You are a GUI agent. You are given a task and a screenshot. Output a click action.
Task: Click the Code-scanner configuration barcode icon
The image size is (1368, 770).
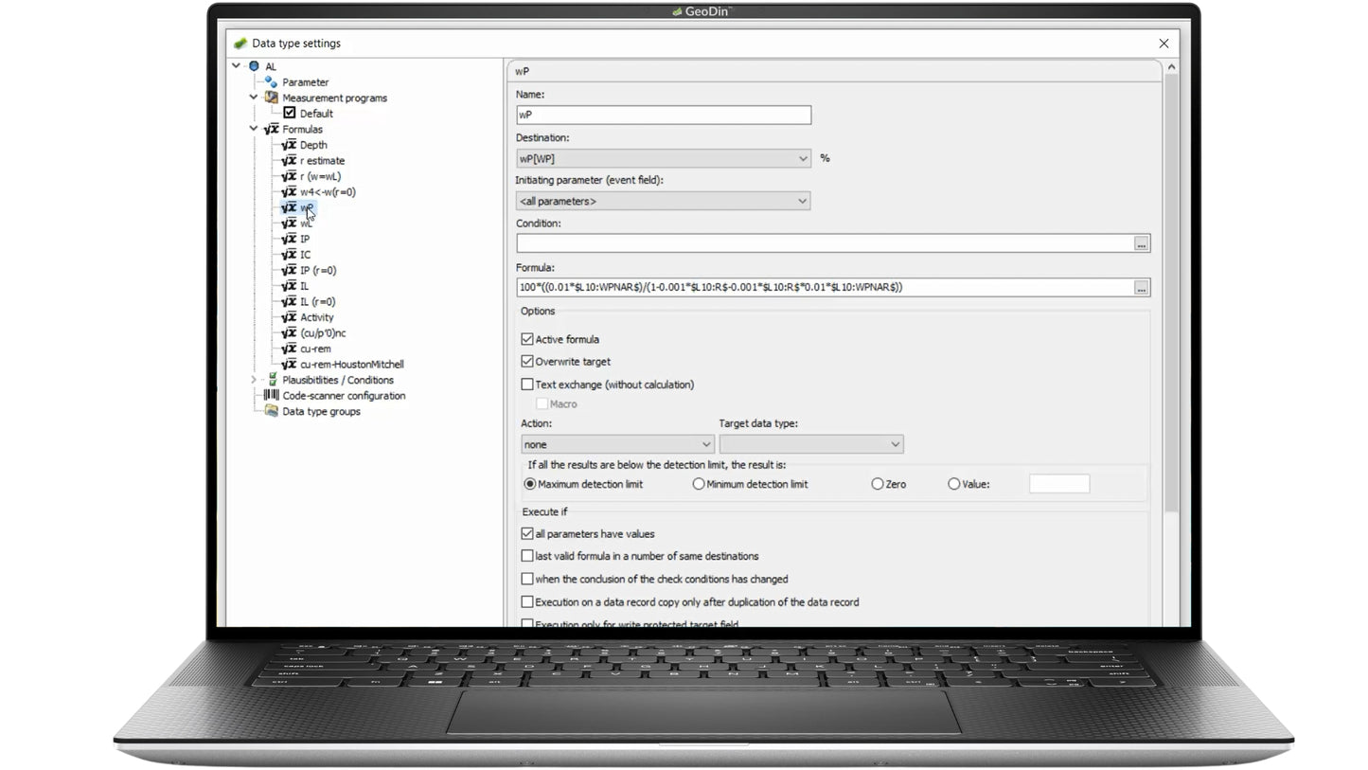271,396
